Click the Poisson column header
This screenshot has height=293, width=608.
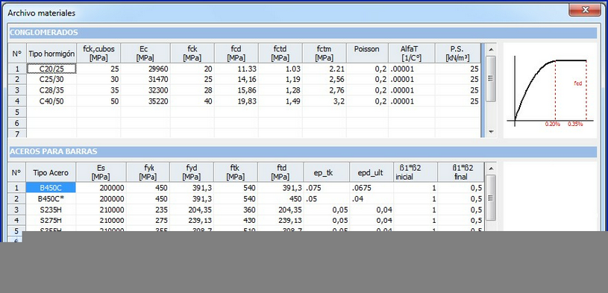[x=367, y=54]
